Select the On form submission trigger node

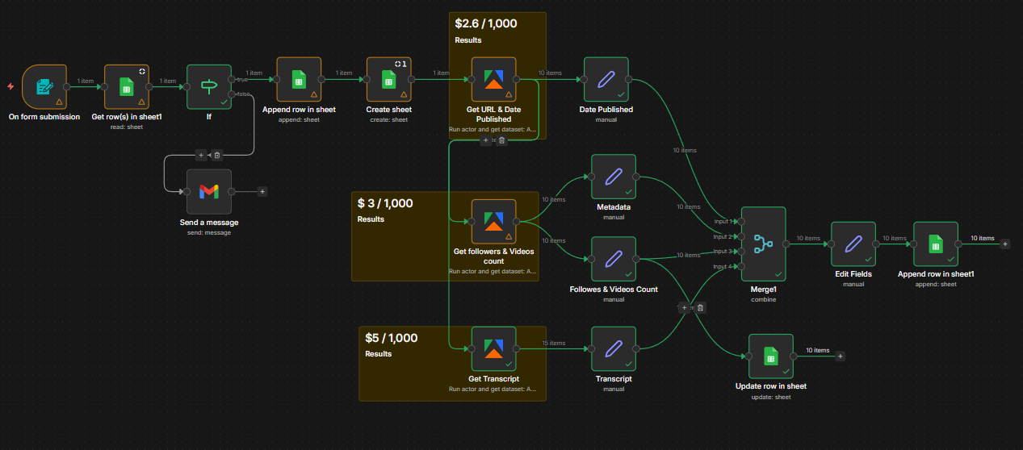44,86
